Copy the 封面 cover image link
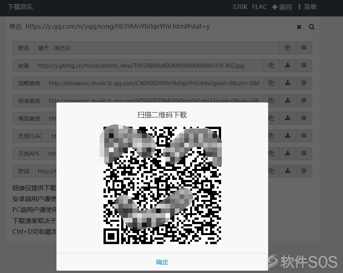343x273 pixels. pyautogui.click(x=271, y=65)
